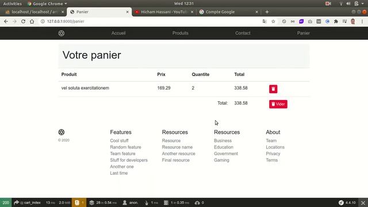Empty the cart with Vider button
This screenshot has width=368, height=207.
[278, 104]
